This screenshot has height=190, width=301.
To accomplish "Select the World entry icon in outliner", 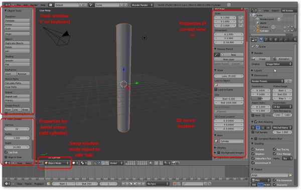I will tap(258, 23).
